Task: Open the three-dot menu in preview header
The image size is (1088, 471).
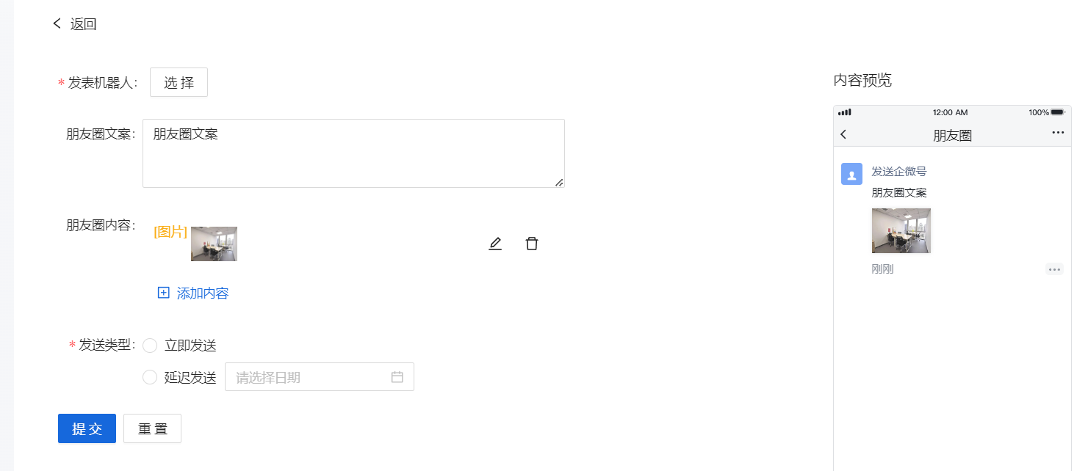Action: (x=1058, y=133)
